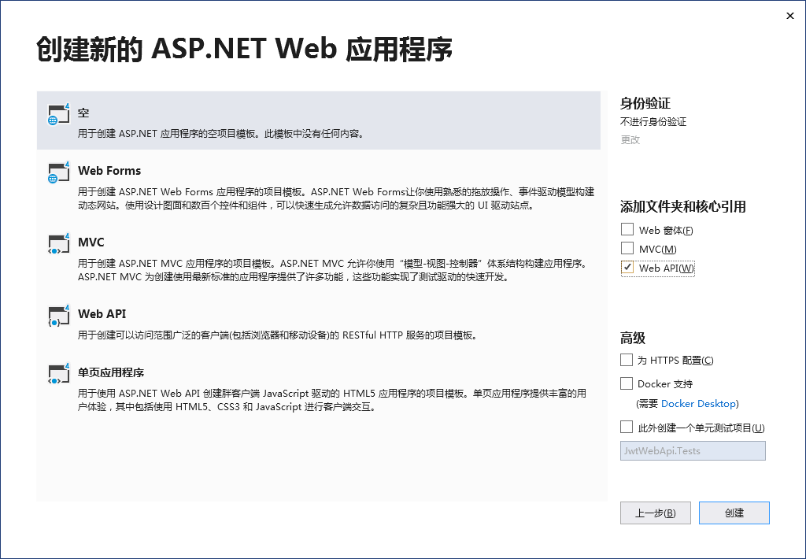This screenshot has width=806, height=559.
Task: Enable 为 HTTPS 配置(C) checkbox
Action: (626, 360)
